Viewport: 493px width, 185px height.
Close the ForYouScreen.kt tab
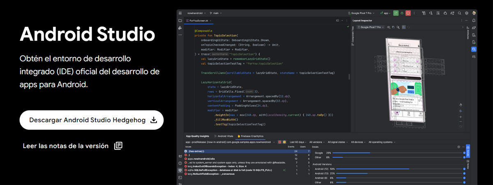click(x=211, y=21)
